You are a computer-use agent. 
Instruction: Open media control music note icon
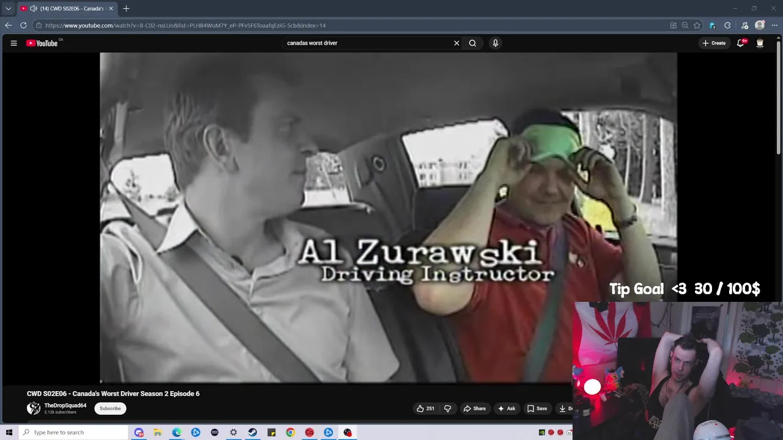[744, 25]
